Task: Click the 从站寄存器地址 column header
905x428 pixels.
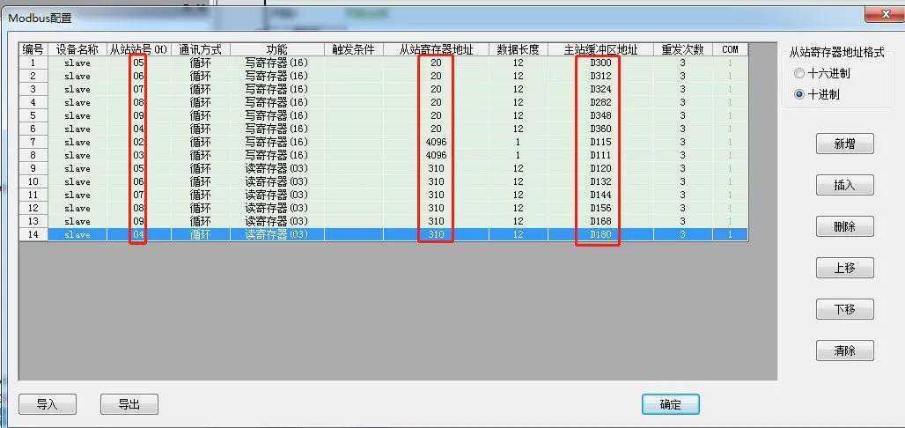Action: 436,49
